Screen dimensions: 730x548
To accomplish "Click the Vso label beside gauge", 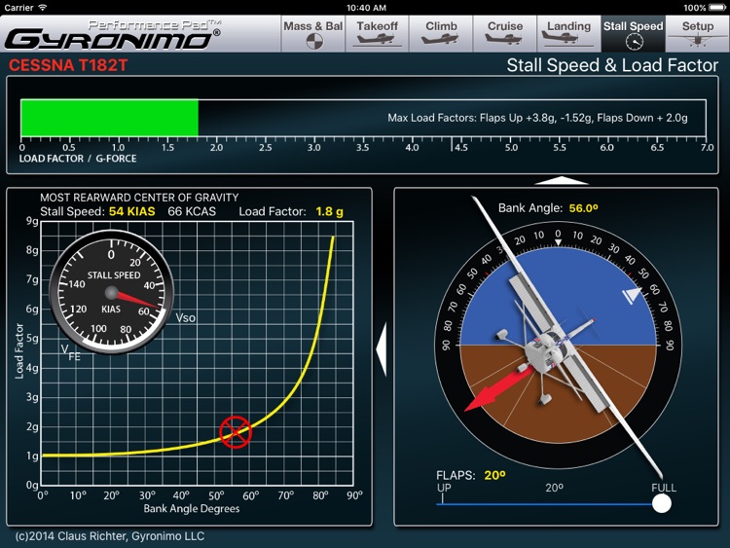I will [185, 318].
